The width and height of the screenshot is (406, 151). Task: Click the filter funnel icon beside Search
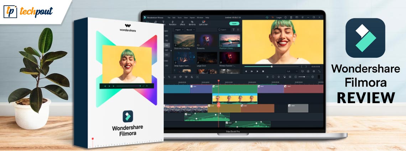click(x=234, y=30)
